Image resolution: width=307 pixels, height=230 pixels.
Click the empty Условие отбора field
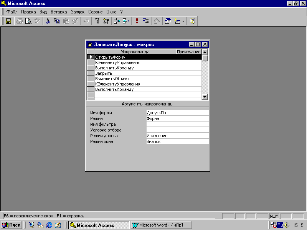177,130
